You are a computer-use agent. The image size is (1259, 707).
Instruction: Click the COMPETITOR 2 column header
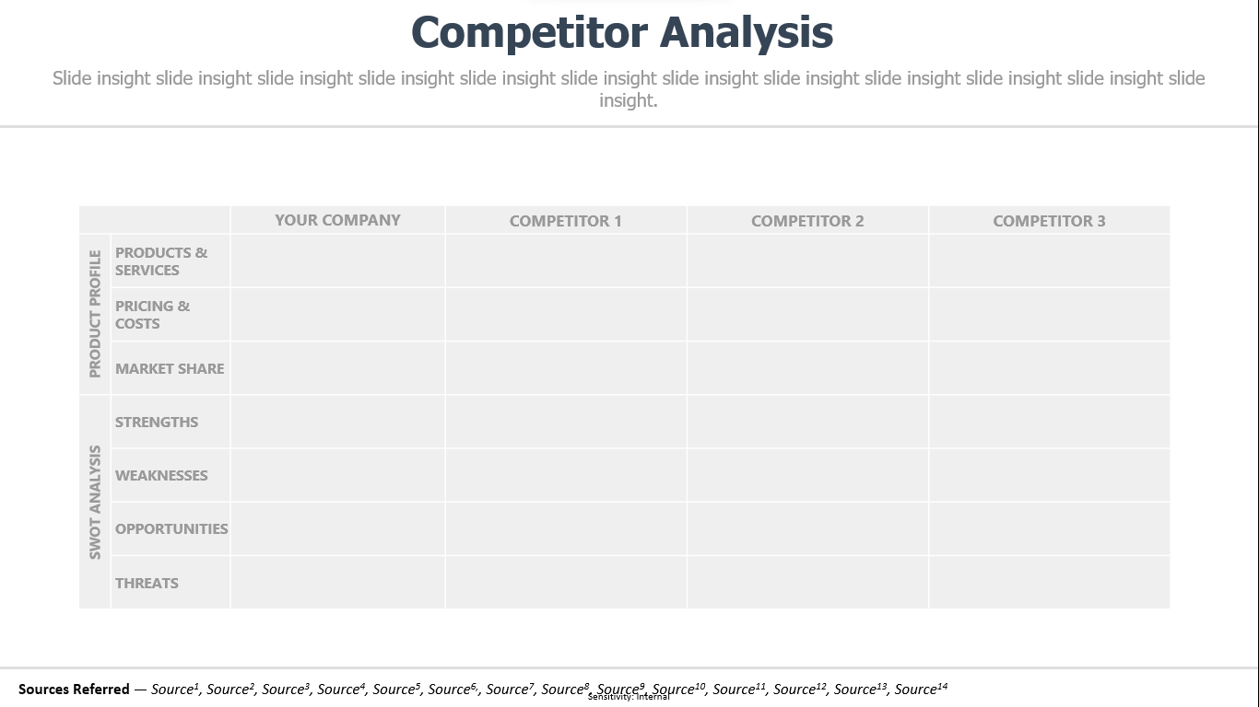coord(807,221)
